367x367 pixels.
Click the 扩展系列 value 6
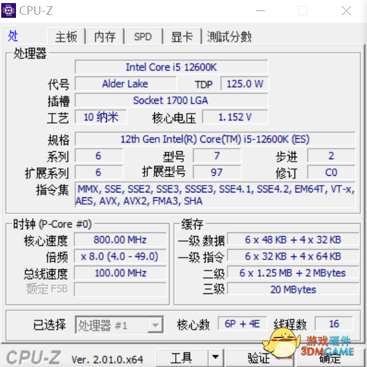(x=98, y=173)
